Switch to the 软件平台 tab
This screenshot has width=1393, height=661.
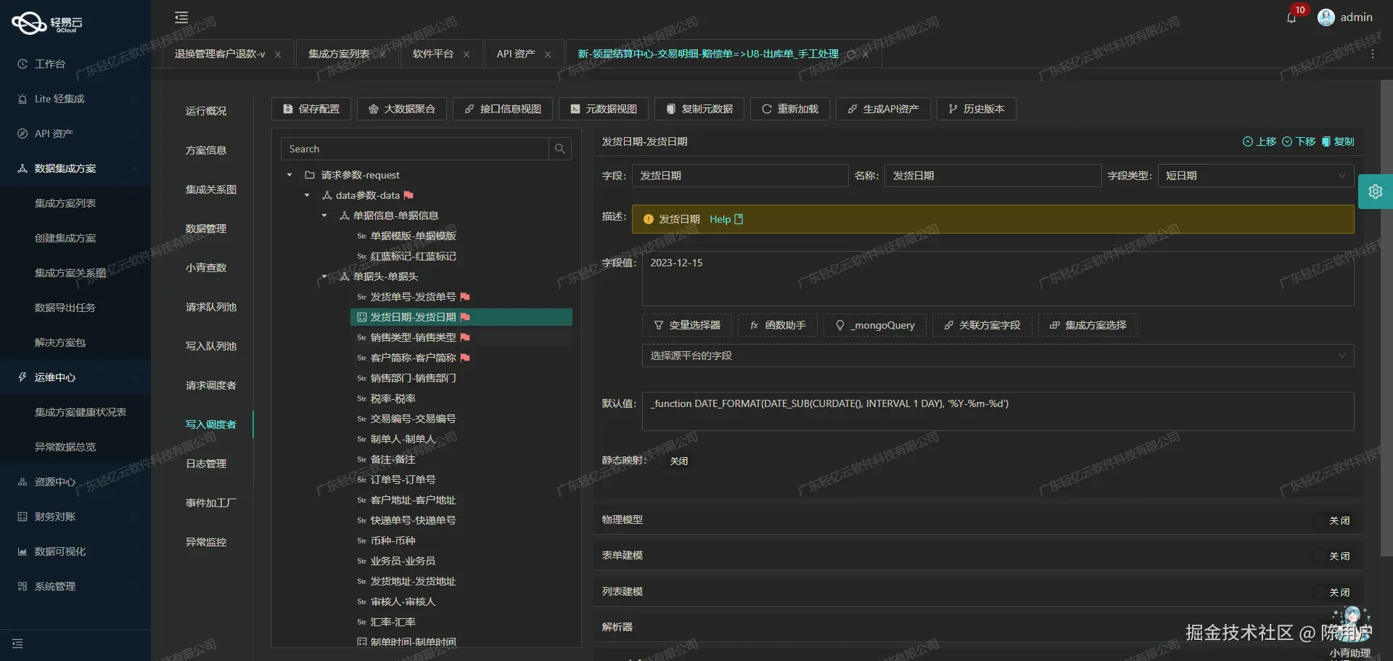433,53
